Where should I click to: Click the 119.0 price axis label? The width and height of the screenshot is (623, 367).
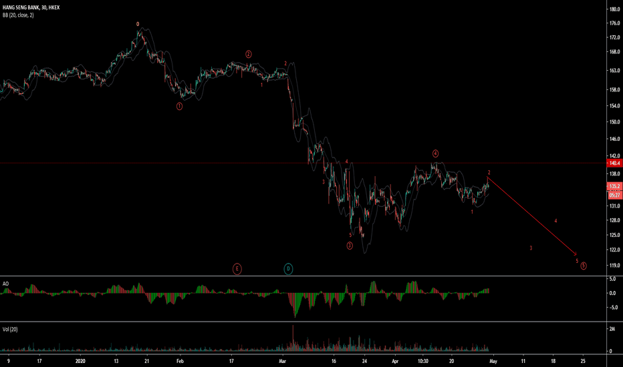point(615,266)
